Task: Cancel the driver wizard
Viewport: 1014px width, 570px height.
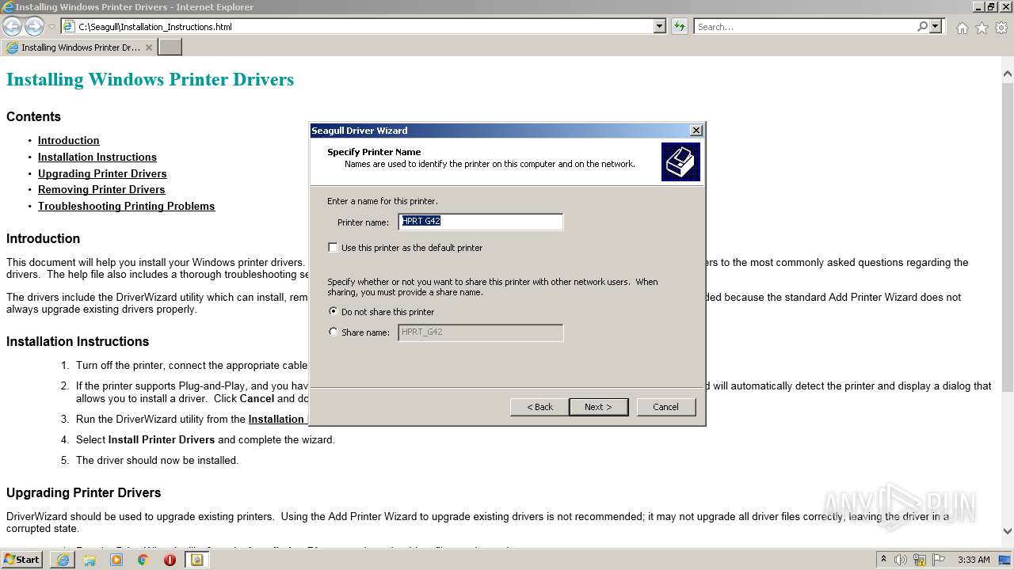Action: click(x=665, y=407)
